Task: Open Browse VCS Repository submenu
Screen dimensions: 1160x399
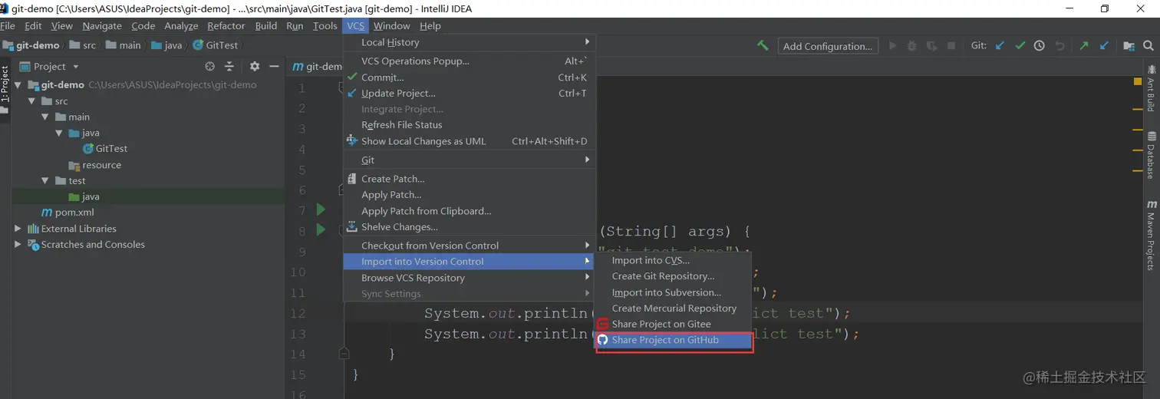Action: click(470, 278)
